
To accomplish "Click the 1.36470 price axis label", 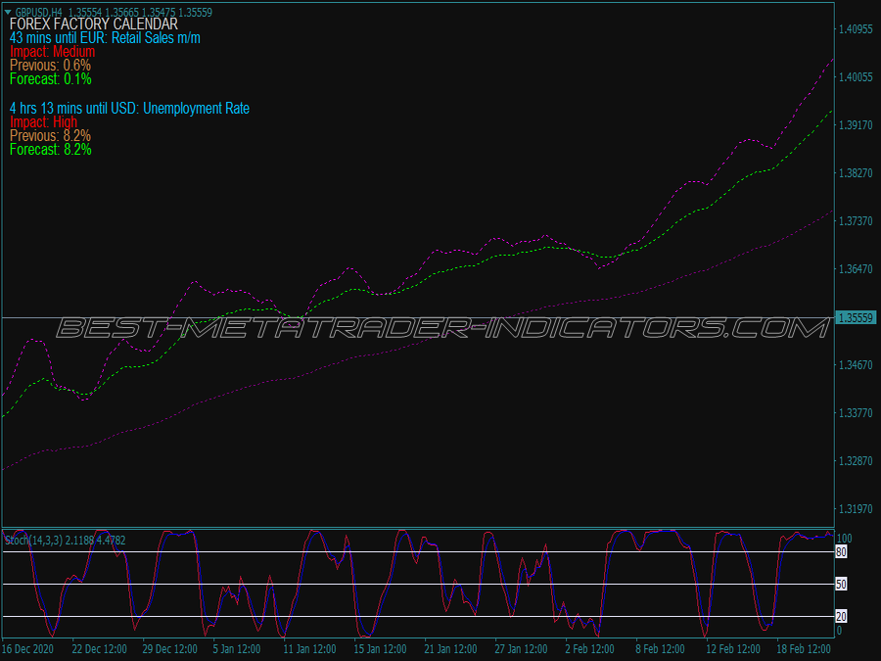I will [856, 269].
